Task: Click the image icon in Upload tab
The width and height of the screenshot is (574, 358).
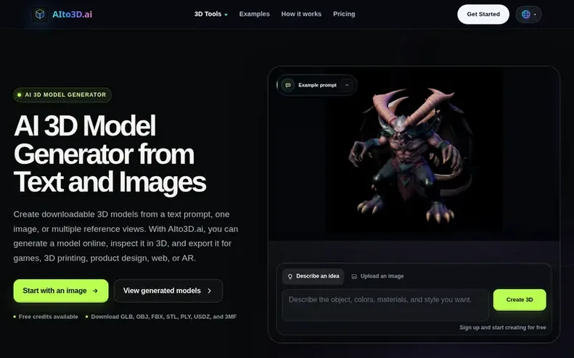Action: click(x=354, y=276)
